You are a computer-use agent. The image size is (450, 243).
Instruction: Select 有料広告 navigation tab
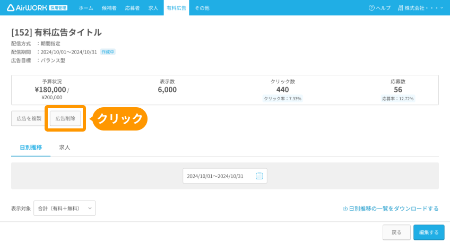(x=176, y=8)
